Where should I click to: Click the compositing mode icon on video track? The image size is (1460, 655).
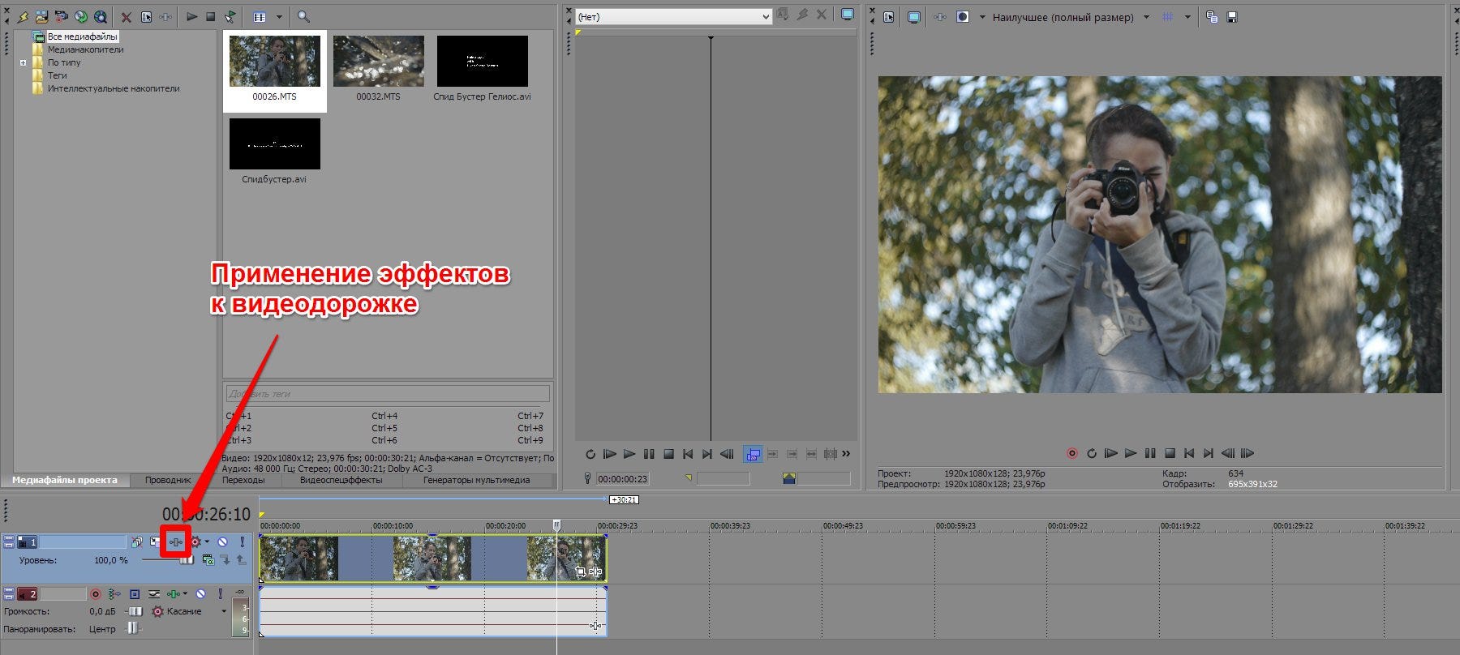208,559
